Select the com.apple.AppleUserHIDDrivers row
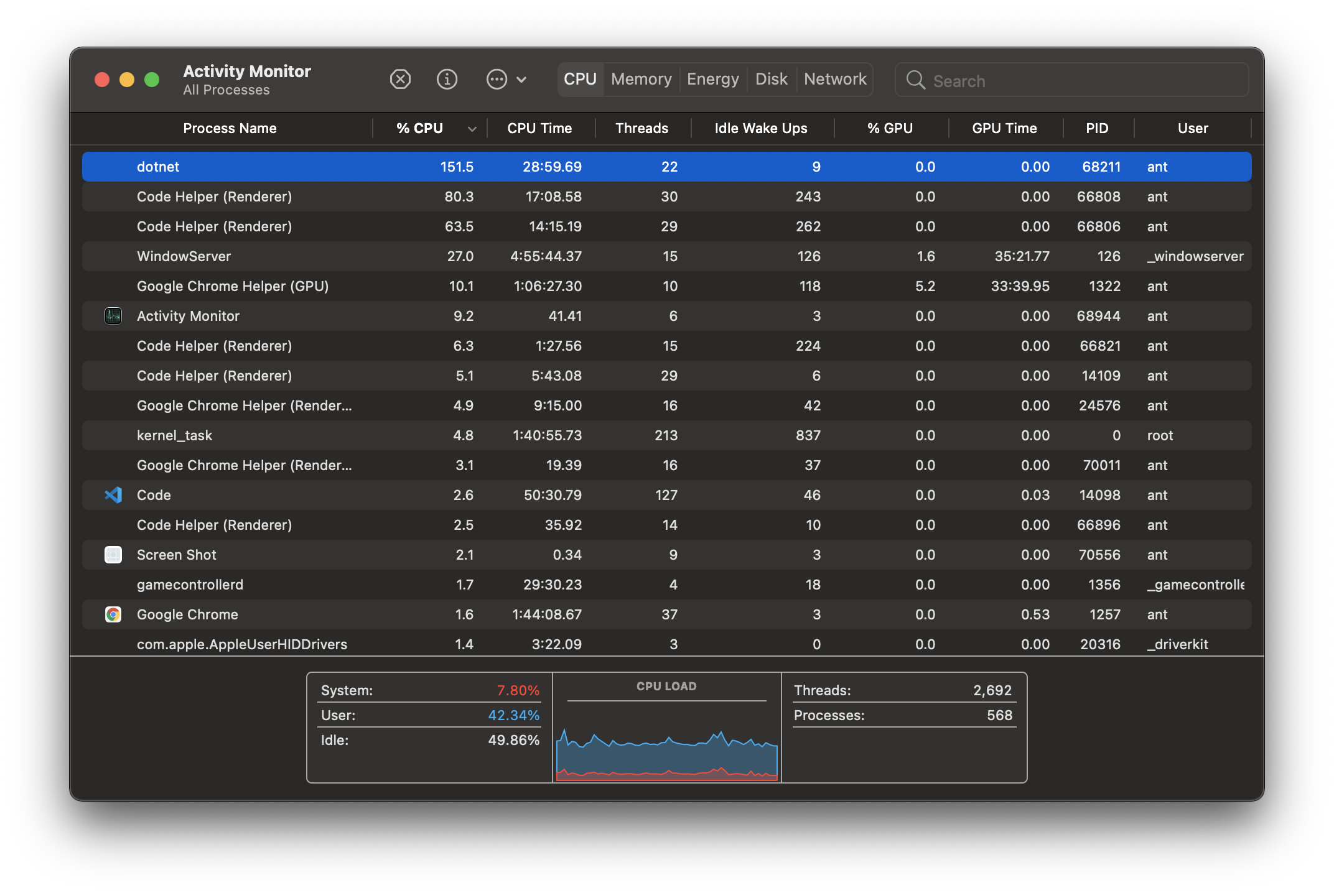1334x893 pixels. [x=666, y=644]
